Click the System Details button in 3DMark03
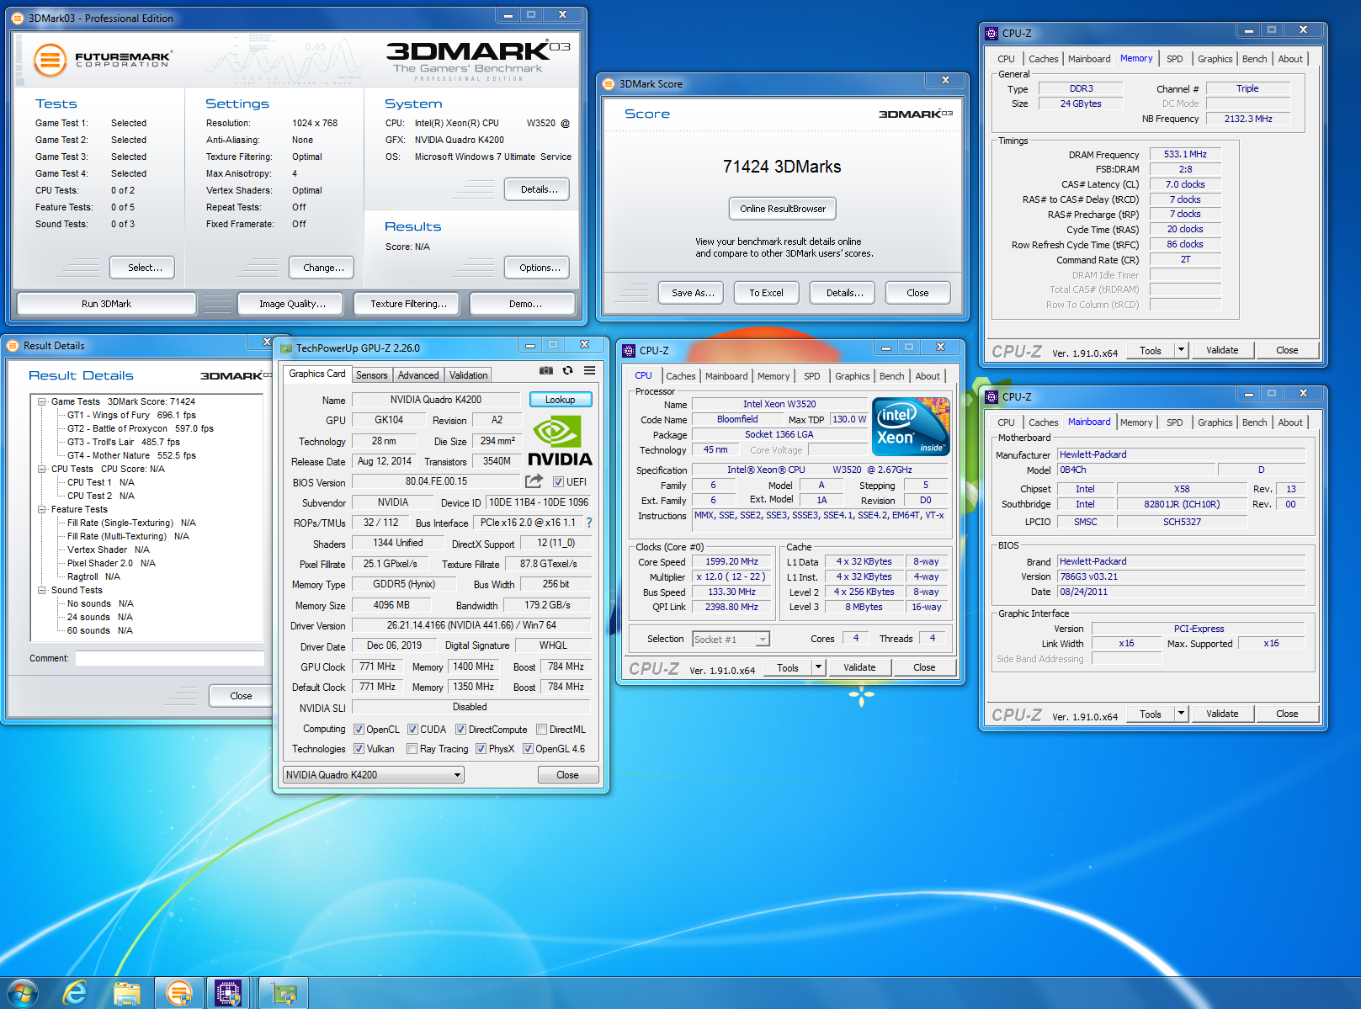Viewport: 1361px width, 1009px height. [x=539, y=189]
